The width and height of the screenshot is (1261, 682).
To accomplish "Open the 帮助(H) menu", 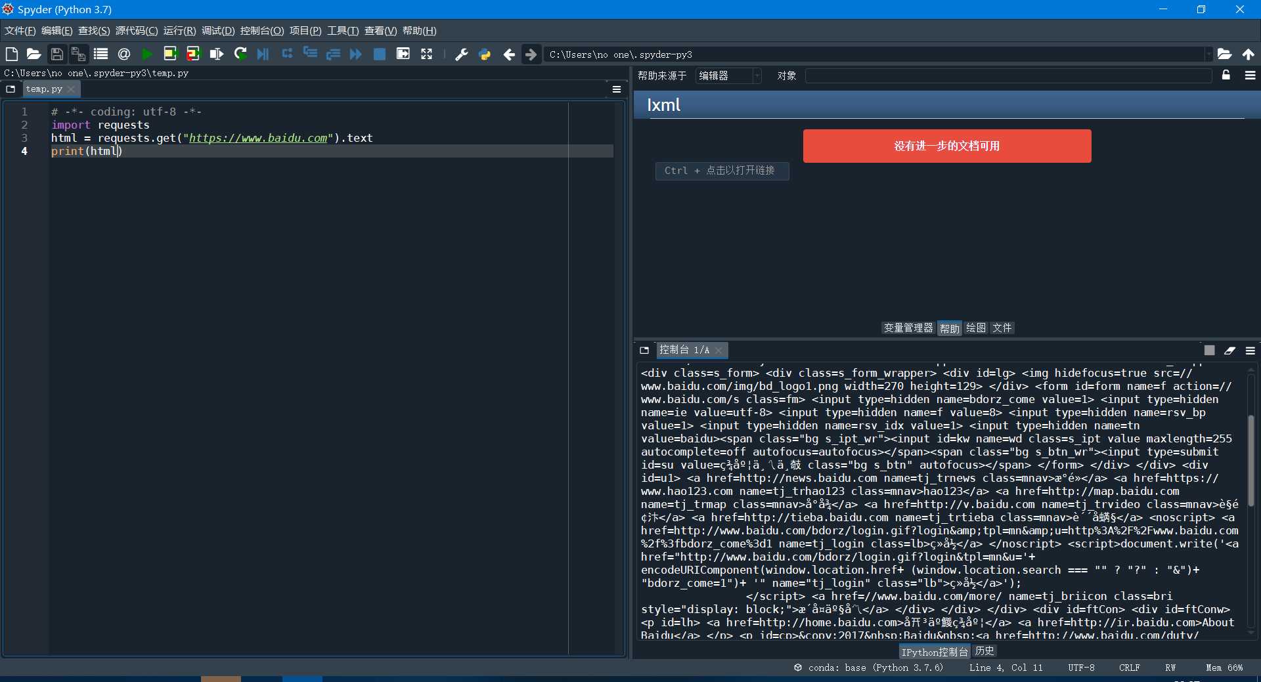I will [419, 31].
